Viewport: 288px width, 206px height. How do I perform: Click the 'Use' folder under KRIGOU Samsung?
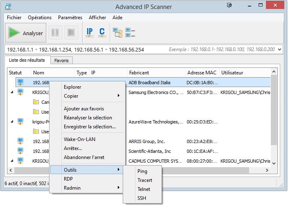36,112
